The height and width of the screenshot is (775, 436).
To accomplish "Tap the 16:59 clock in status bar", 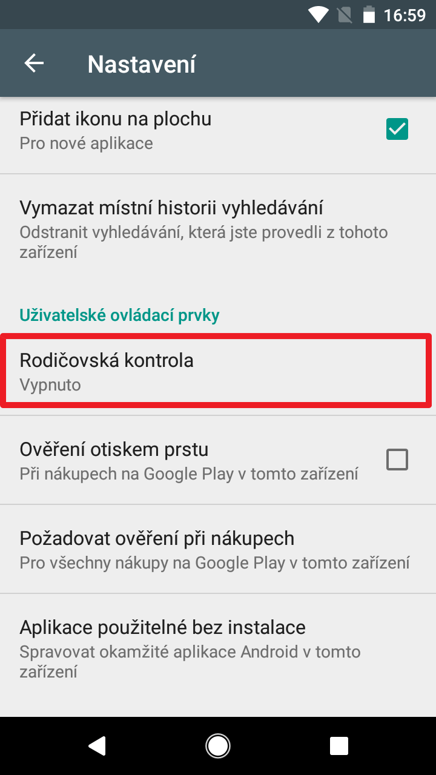I will coord(405,15).
